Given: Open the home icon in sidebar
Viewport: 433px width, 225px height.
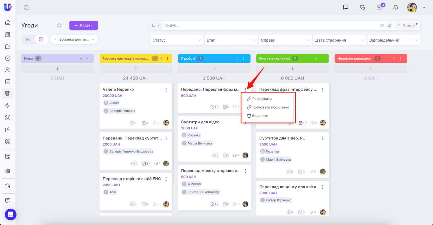Looking at the screenshot, I should pyautogui.click(x=8, y=22).
